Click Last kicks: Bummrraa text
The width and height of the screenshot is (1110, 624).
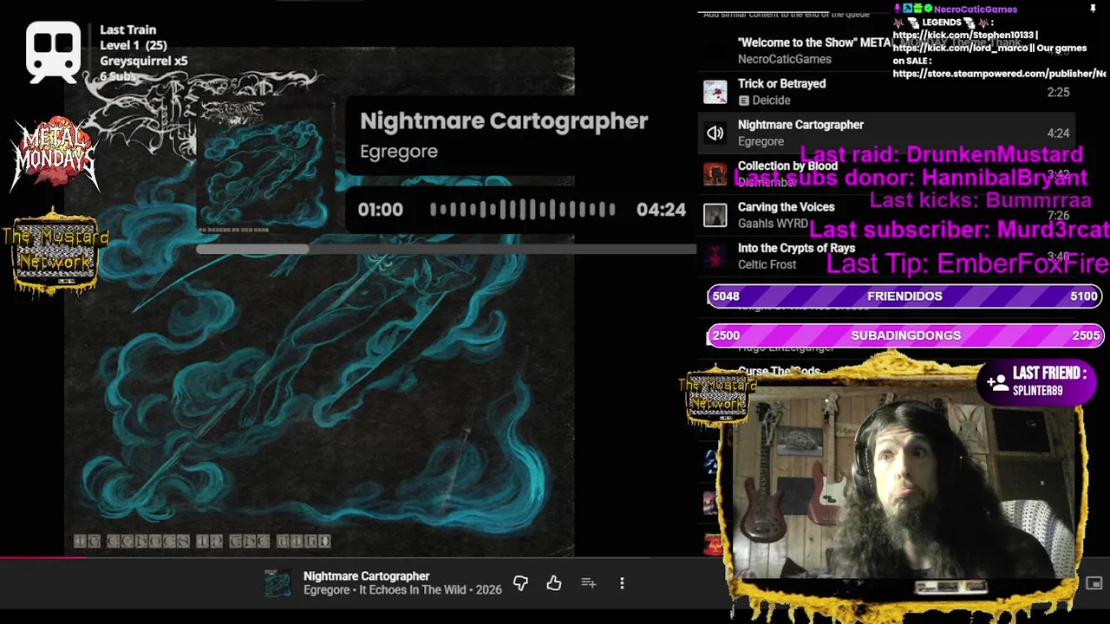pyautogui.click(x=980, y=201)
